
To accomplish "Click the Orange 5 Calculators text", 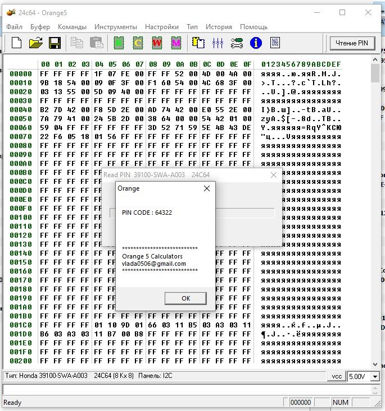I will click(152, 256).
